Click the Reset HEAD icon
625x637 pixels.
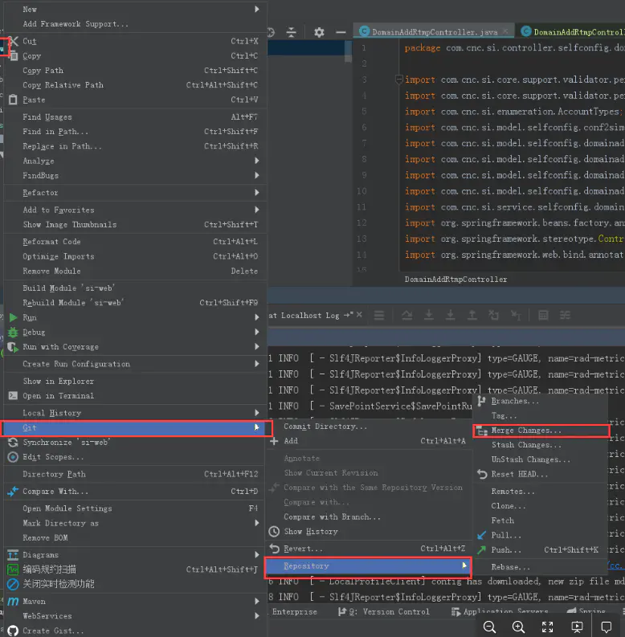tap(482, 474)
